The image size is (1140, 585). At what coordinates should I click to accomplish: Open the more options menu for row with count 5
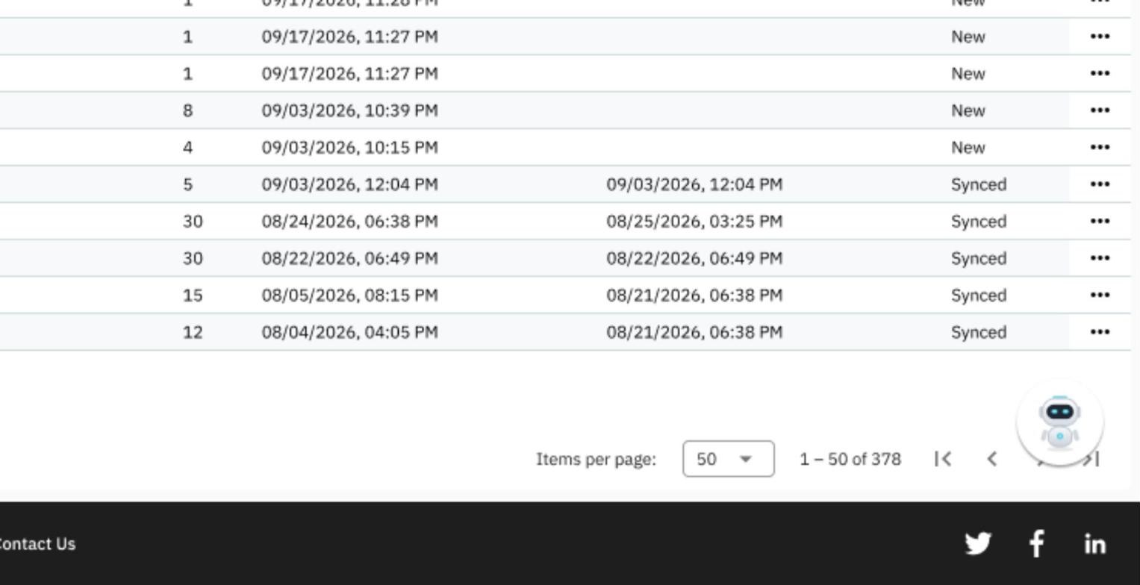click(1099, 184)
